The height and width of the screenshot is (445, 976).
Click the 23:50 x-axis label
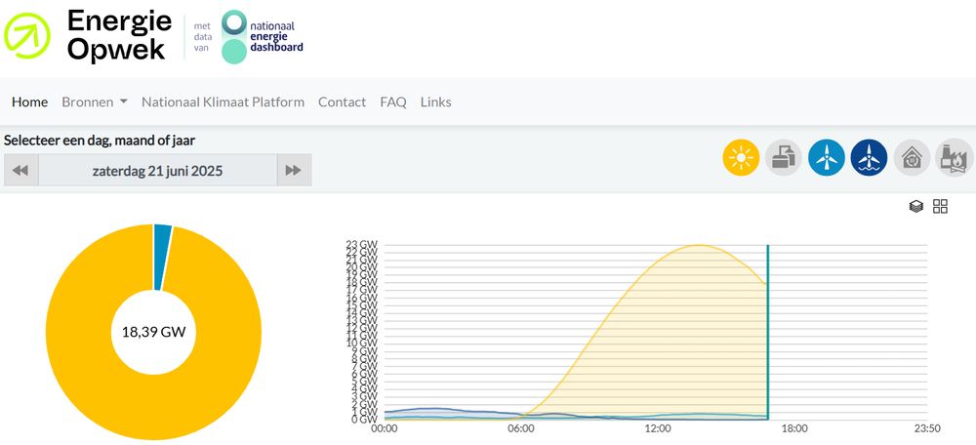point(927,428)
